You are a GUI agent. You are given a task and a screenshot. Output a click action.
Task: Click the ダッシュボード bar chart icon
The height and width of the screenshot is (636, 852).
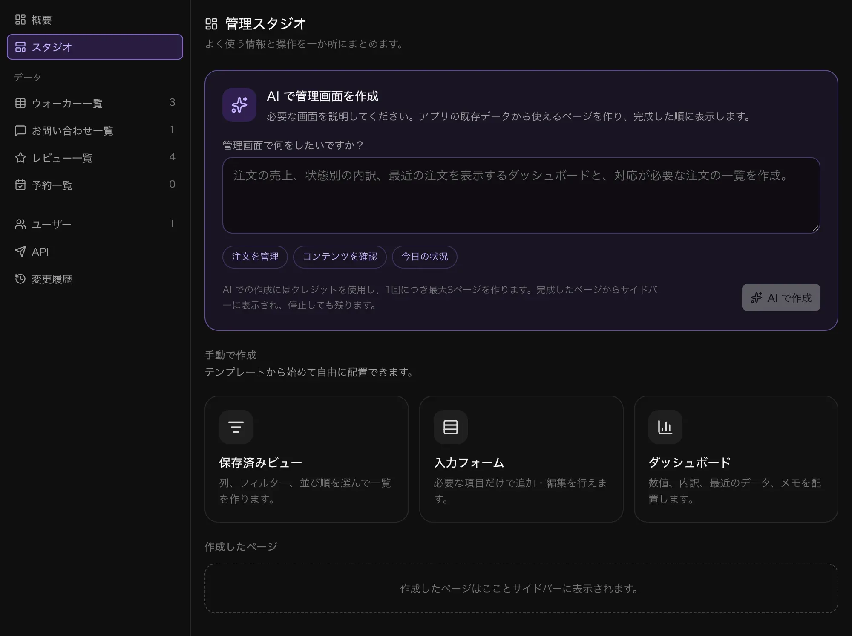(665, 427)
